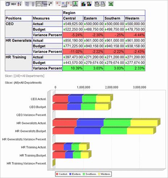The height and width of the screenshot is (178, 168).
Task: Drill through arrow in CEO Actual Central cell
Action: pyautogui.click(x=64, y=24)
